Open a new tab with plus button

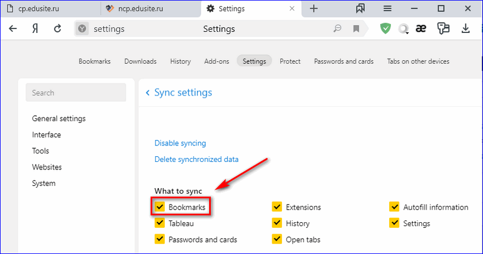(314, 9)
